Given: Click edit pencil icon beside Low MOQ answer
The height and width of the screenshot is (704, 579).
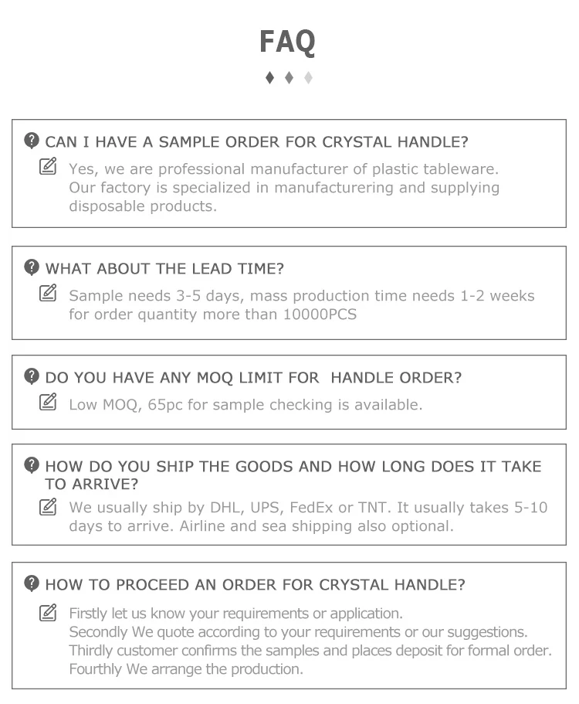Looking at the screenshot, I should (49, 403).
